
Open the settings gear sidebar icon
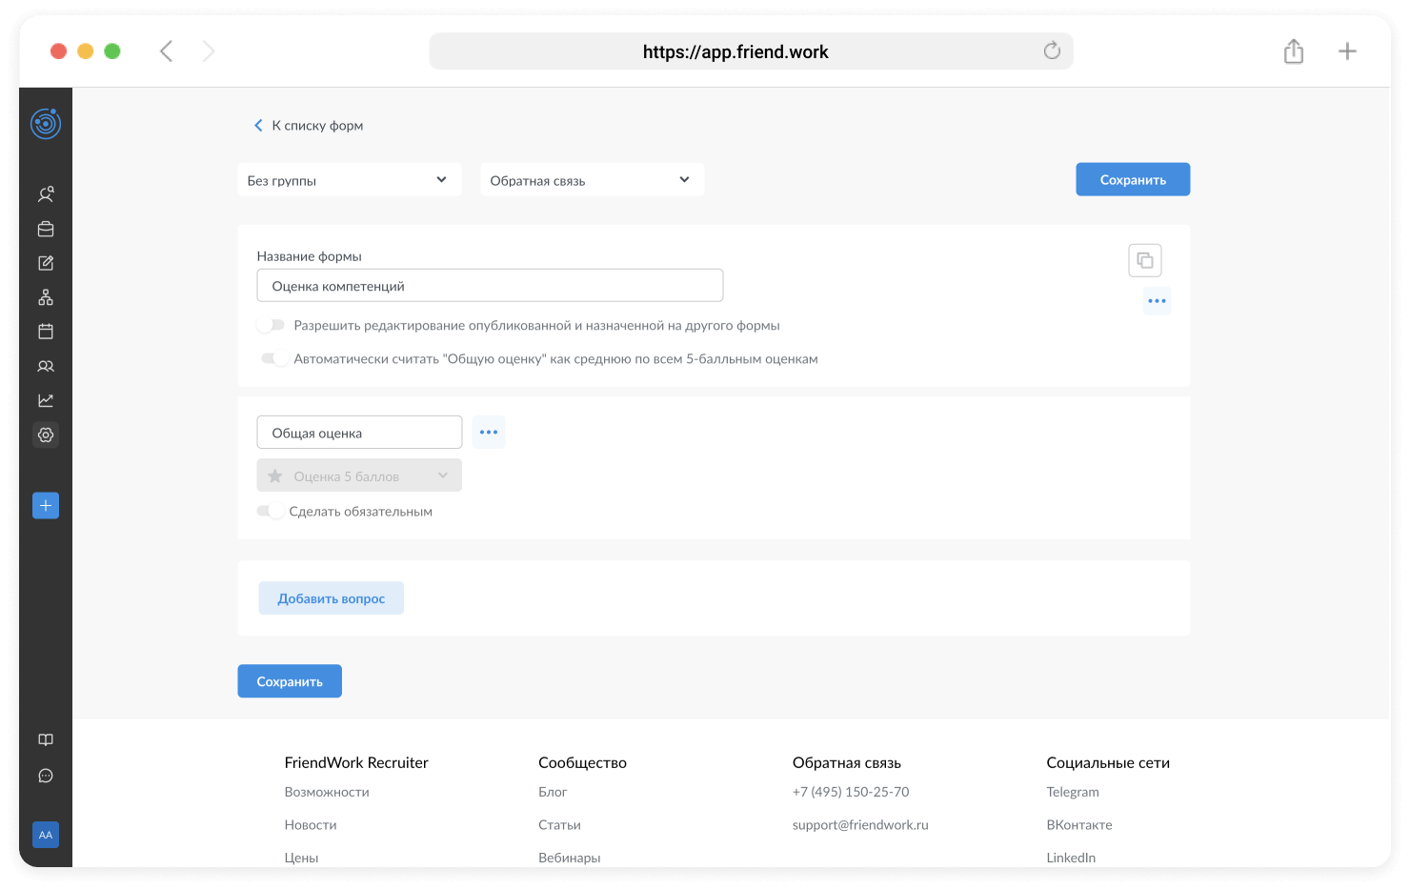click(46, 435)
